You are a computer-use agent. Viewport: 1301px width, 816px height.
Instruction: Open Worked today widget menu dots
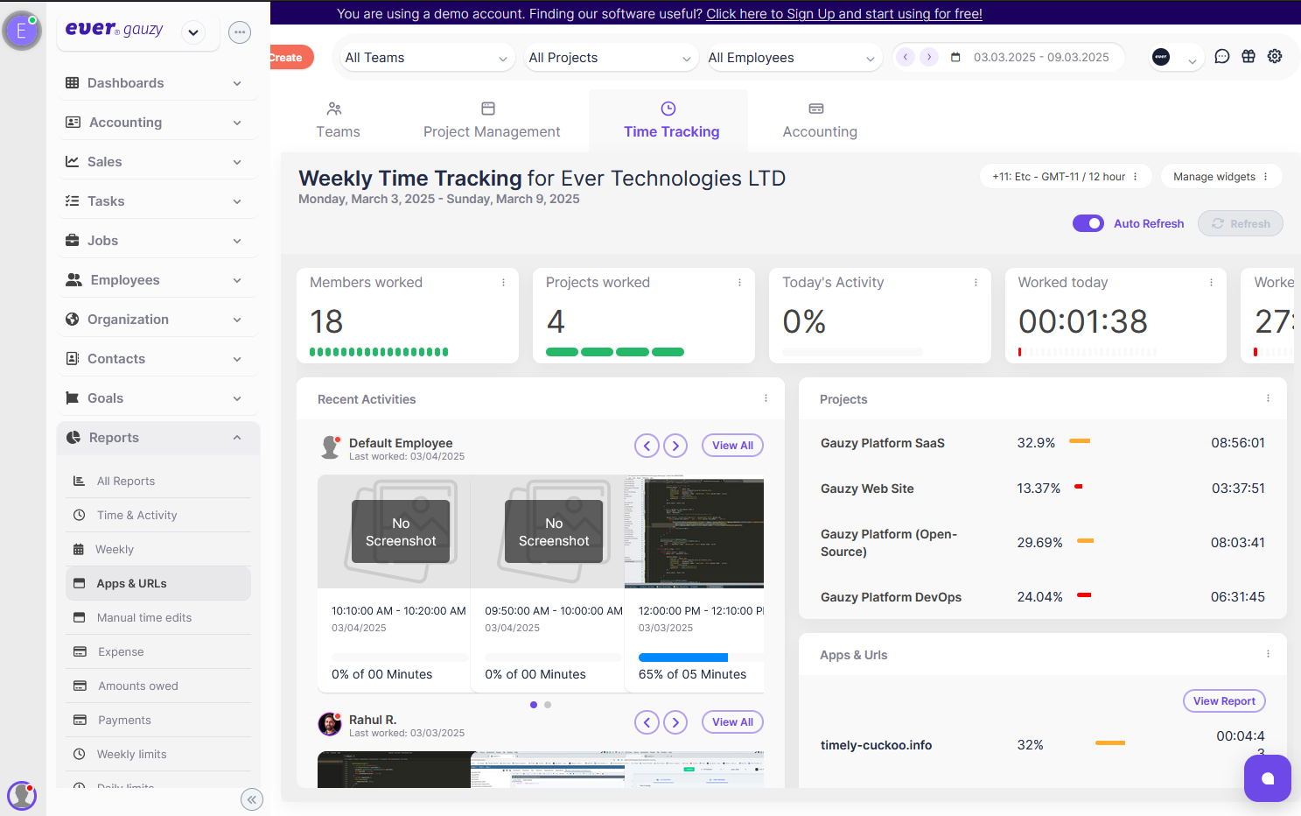1211,283
